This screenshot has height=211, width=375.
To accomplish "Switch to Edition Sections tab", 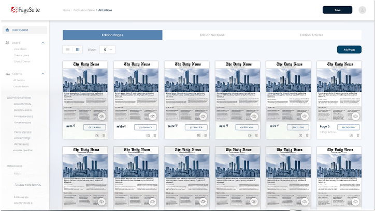I will pos(212,35).
